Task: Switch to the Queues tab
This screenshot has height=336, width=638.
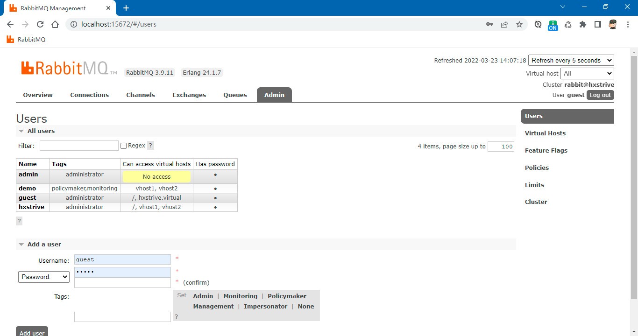Action: pyautogui.click(x=235, y=95)
